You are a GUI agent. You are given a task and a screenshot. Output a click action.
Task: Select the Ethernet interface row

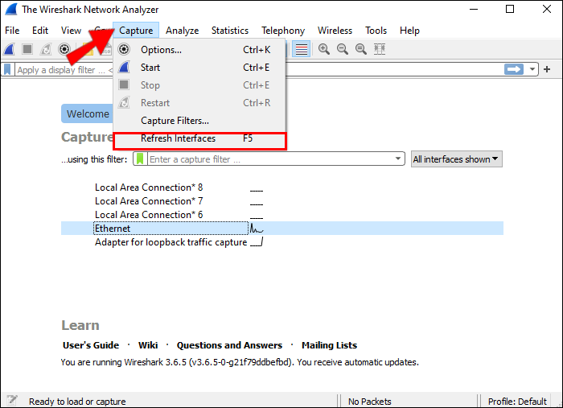point(281,229)
